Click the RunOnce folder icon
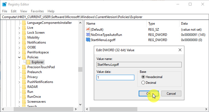The image size is (209, 112). [x=24, y=97]
